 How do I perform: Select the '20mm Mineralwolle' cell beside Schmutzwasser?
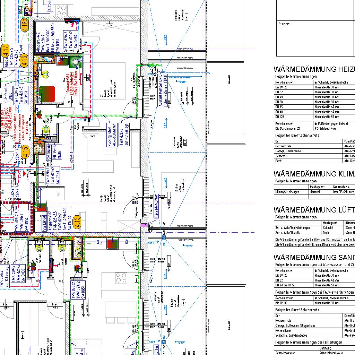[337, 353]
